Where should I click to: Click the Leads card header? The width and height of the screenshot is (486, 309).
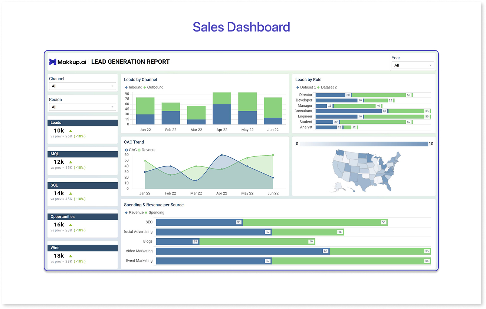[82, 123]
